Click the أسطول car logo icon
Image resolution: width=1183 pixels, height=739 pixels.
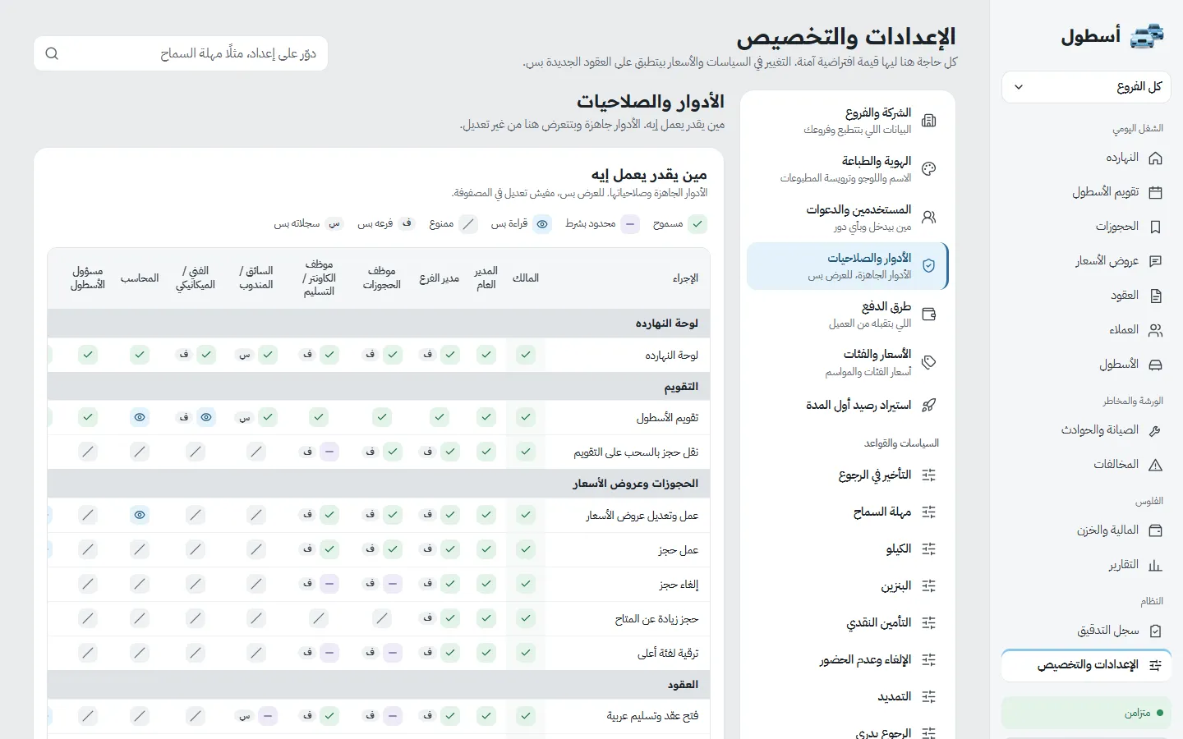[1147, 36]
